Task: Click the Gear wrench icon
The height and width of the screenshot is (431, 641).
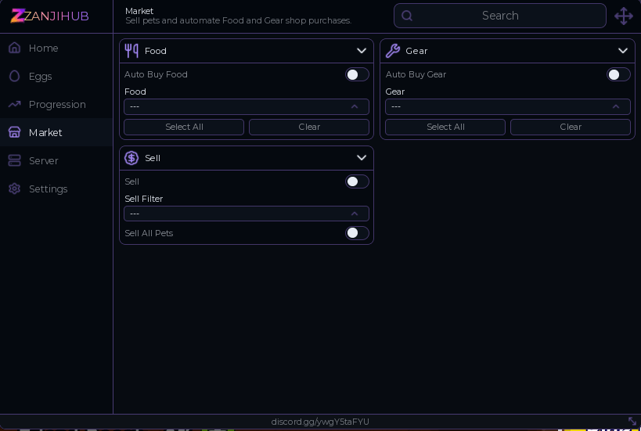Action: (x=392, y=51)
